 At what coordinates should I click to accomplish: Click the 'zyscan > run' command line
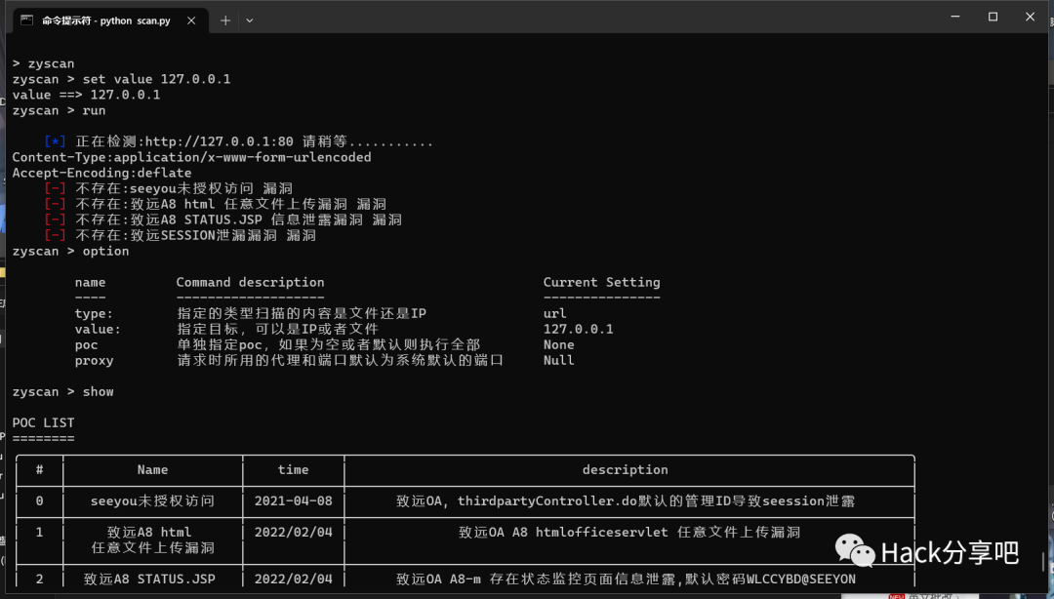(60, 110)
